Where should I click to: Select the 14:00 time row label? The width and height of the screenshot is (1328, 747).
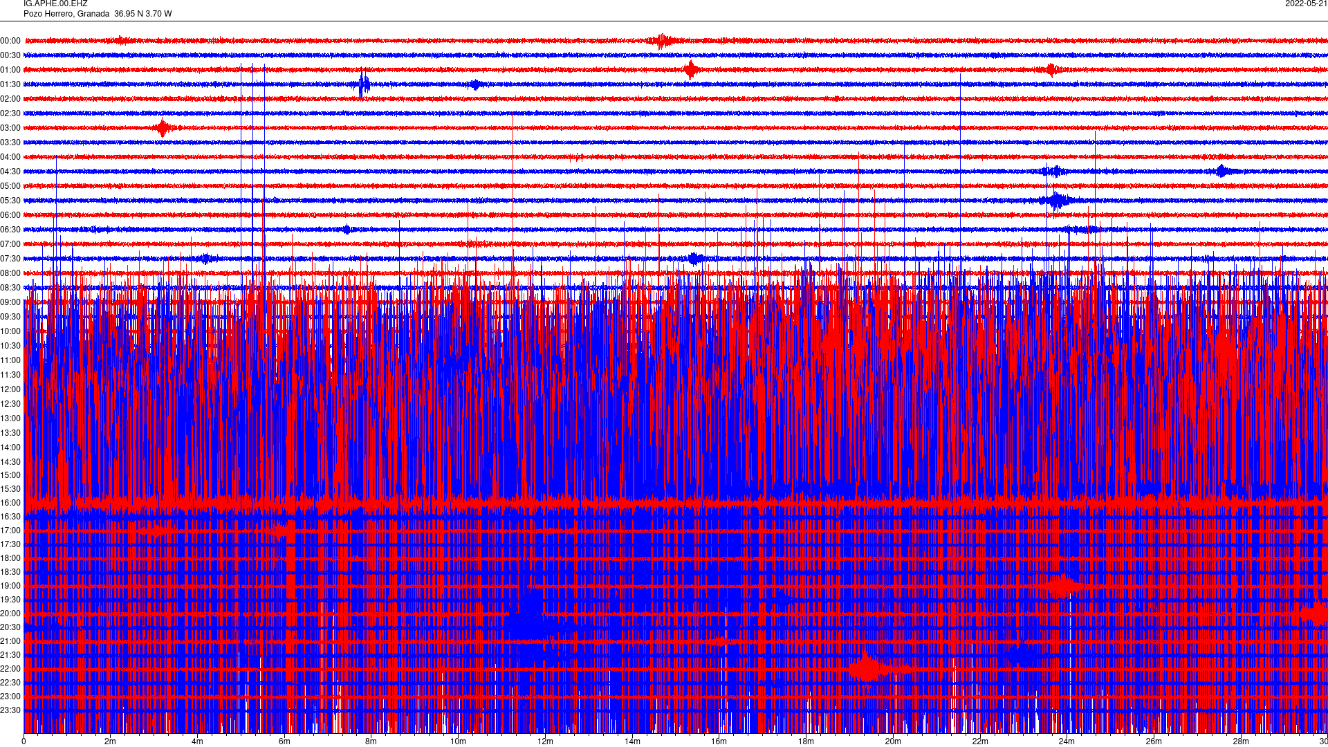point(10,448)
